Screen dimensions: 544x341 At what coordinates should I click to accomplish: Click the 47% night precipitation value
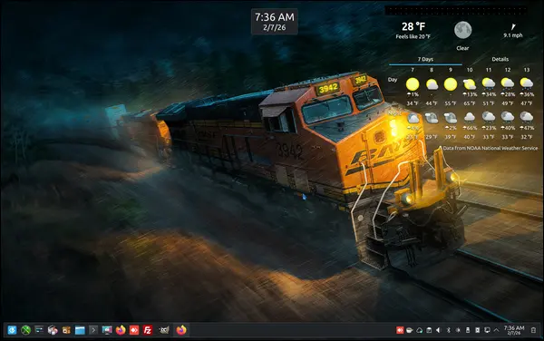(526, 128)
